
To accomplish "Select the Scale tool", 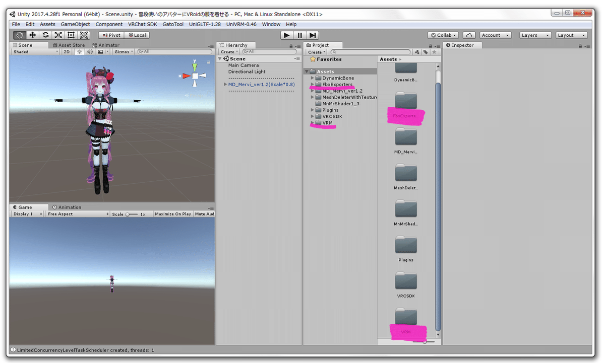I will pos(58,35).
